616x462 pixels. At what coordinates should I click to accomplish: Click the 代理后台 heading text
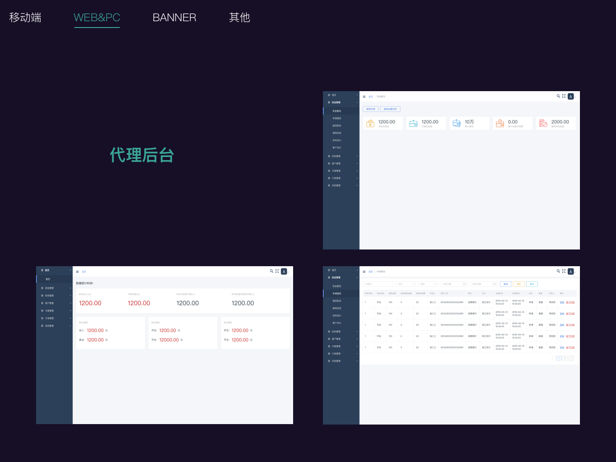click(x=142, y=155)
